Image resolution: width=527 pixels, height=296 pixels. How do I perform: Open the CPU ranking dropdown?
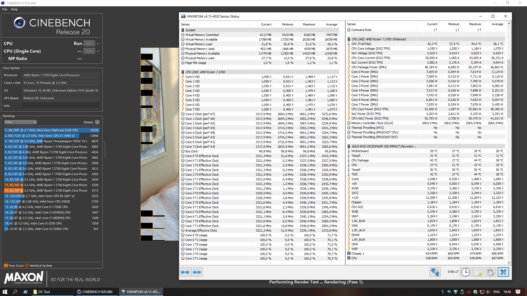[21, 122]
